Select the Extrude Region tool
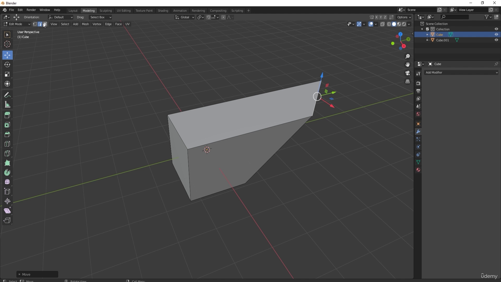The image size is (501, 282). [x=7, y=115]
